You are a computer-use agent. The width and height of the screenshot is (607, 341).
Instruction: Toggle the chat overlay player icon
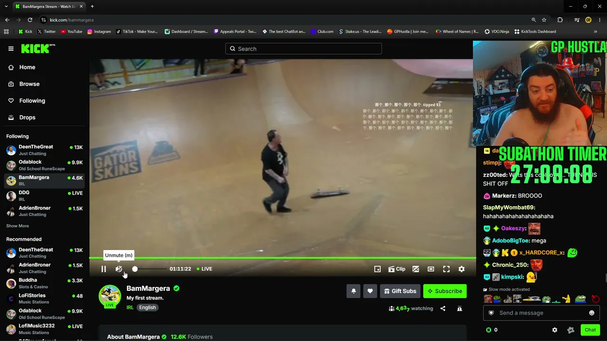point(416,269)
